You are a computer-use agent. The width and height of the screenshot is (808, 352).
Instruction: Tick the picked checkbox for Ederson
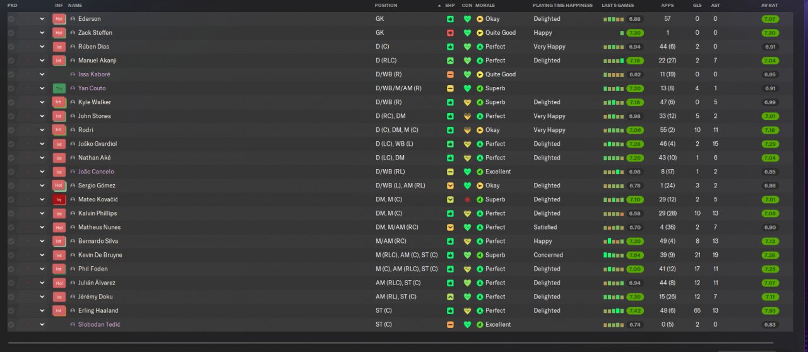11,19
